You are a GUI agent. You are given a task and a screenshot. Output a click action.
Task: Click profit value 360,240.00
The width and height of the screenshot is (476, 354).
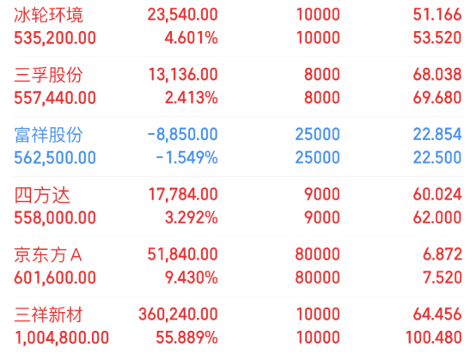[x=178, y=314]
